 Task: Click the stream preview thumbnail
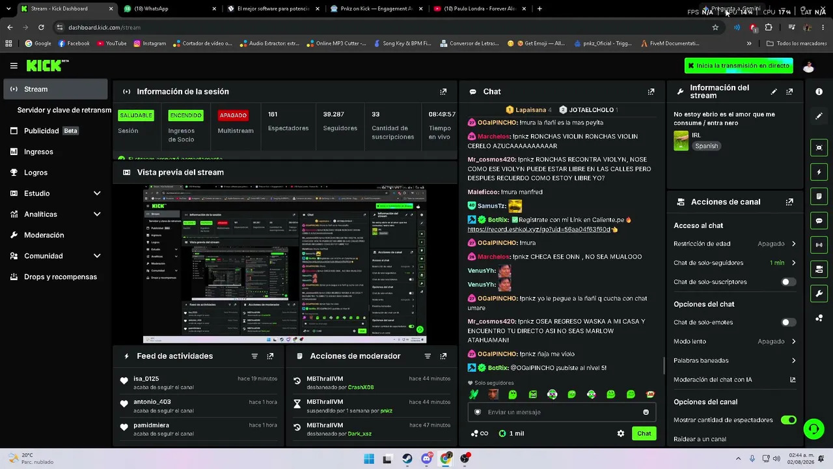(x=284, y=263)
